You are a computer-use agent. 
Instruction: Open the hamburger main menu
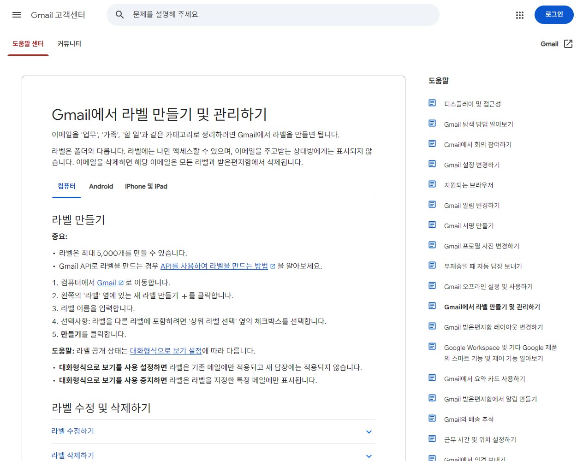(17, 15)
